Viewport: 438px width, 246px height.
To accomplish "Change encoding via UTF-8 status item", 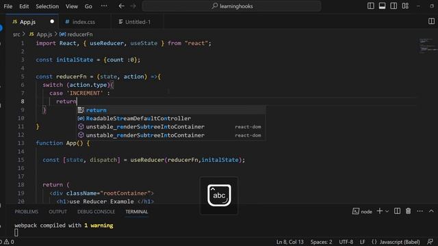I will tap(346, 242).
